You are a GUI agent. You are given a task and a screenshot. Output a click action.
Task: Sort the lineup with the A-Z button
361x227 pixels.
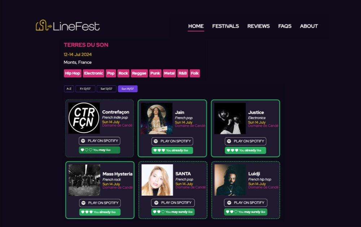[x=68, y=89]
